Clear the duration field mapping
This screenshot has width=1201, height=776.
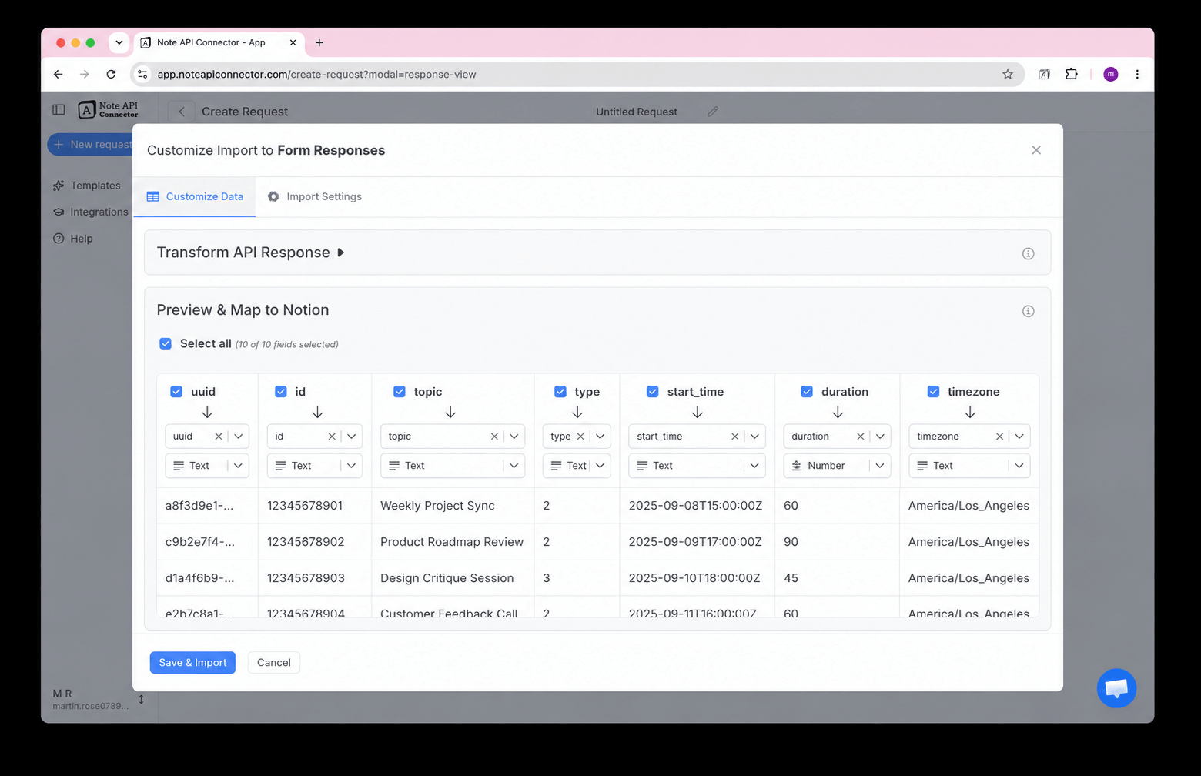pos(860,436)
